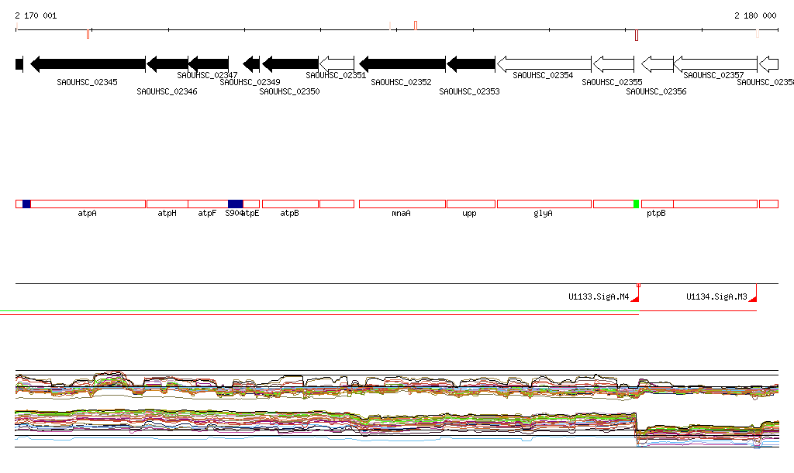The width and height of the screenshot is (794, 473).
Task: Click the green block before ptpB
Action: coord(636,204)
